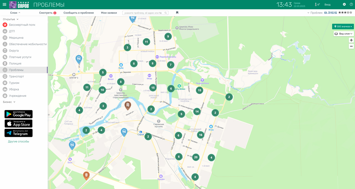Click the 13:43 clock display

click(284, 5)
